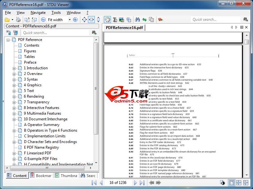Go to last page button

pyautogui.click(x=142, y=183)
